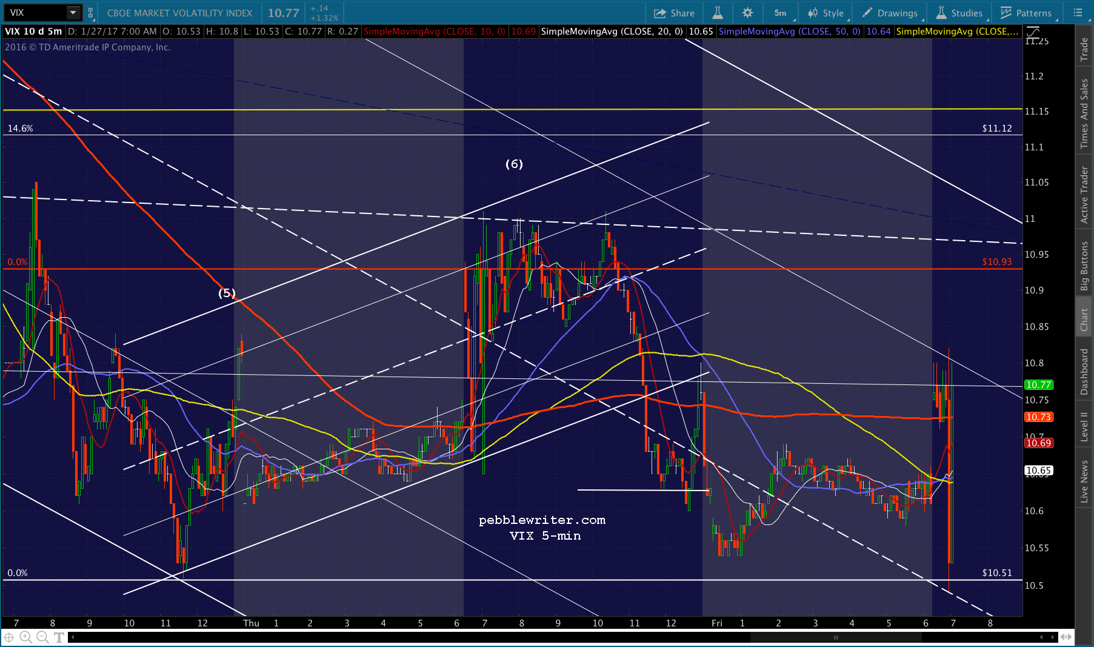This screenshot has height=647, width=1094.
Task: Click the VIX symbol input field
Action: [x=35, y=13]
